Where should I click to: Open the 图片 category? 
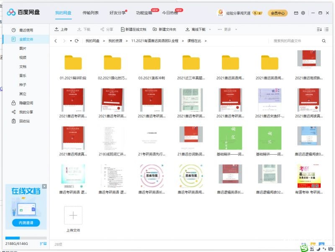point(23,48)
